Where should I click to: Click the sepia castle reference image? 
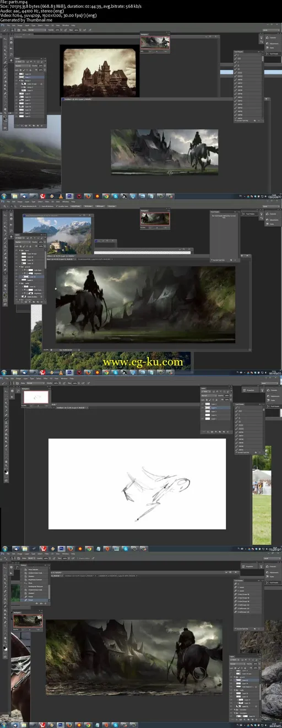tap(99, 71)
